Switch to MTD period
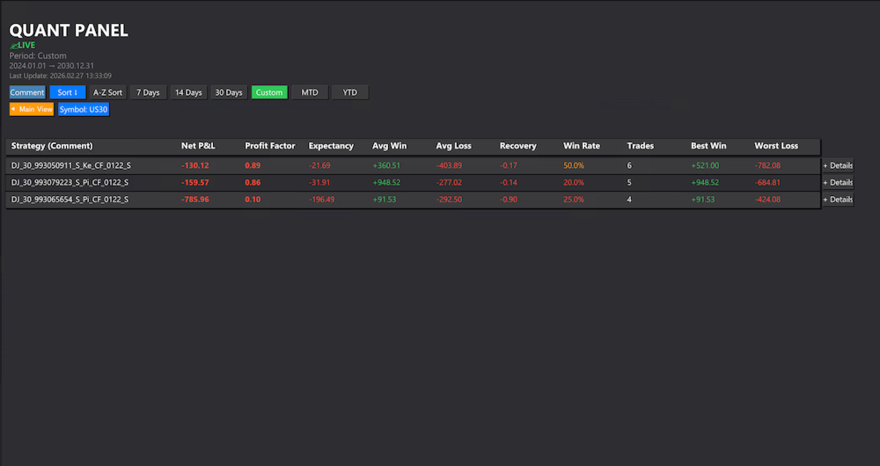Screen dimensions: 880x466 pyautogui.click(x=310, y=92)
